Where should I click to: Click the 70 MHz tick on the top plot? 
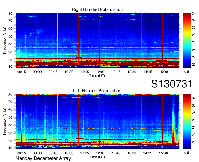tap(10, 21)
